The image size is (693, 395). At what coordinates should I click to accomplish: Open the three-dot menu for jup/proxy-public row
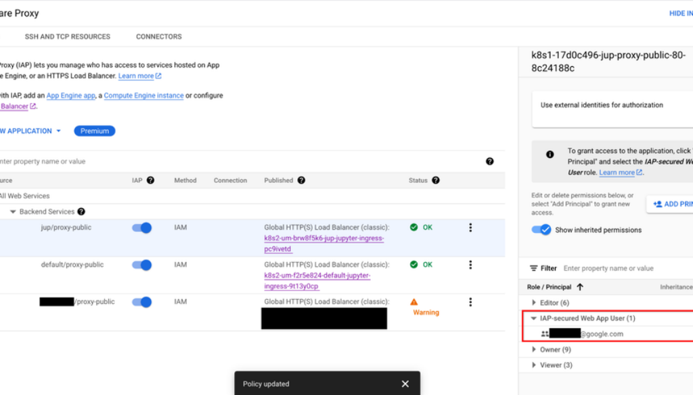click(x=470, y=228)
